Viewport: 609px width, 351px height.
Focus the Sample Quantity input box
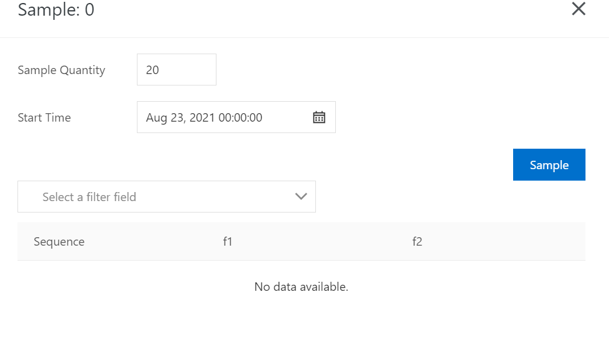(176, 70)
